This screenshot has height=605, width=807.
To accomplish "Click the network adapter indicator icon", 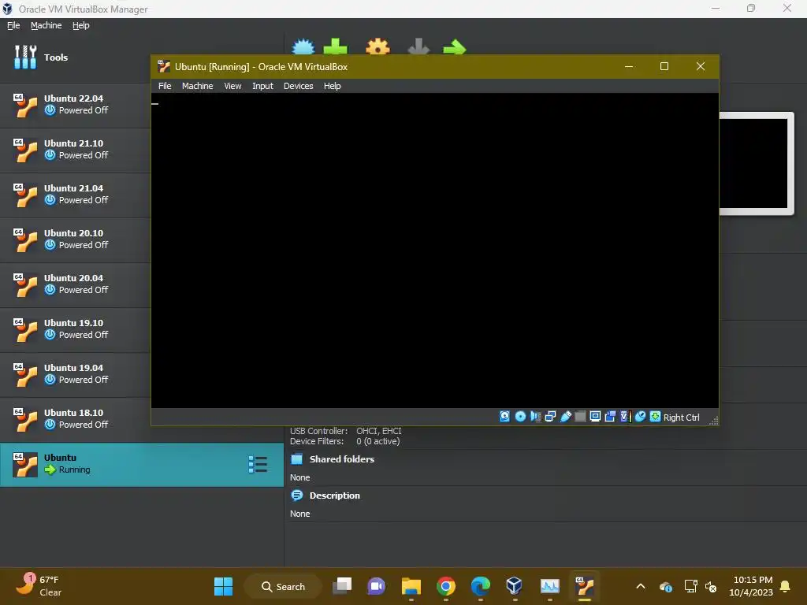I will pyautogui.click(x=550, y=417).
